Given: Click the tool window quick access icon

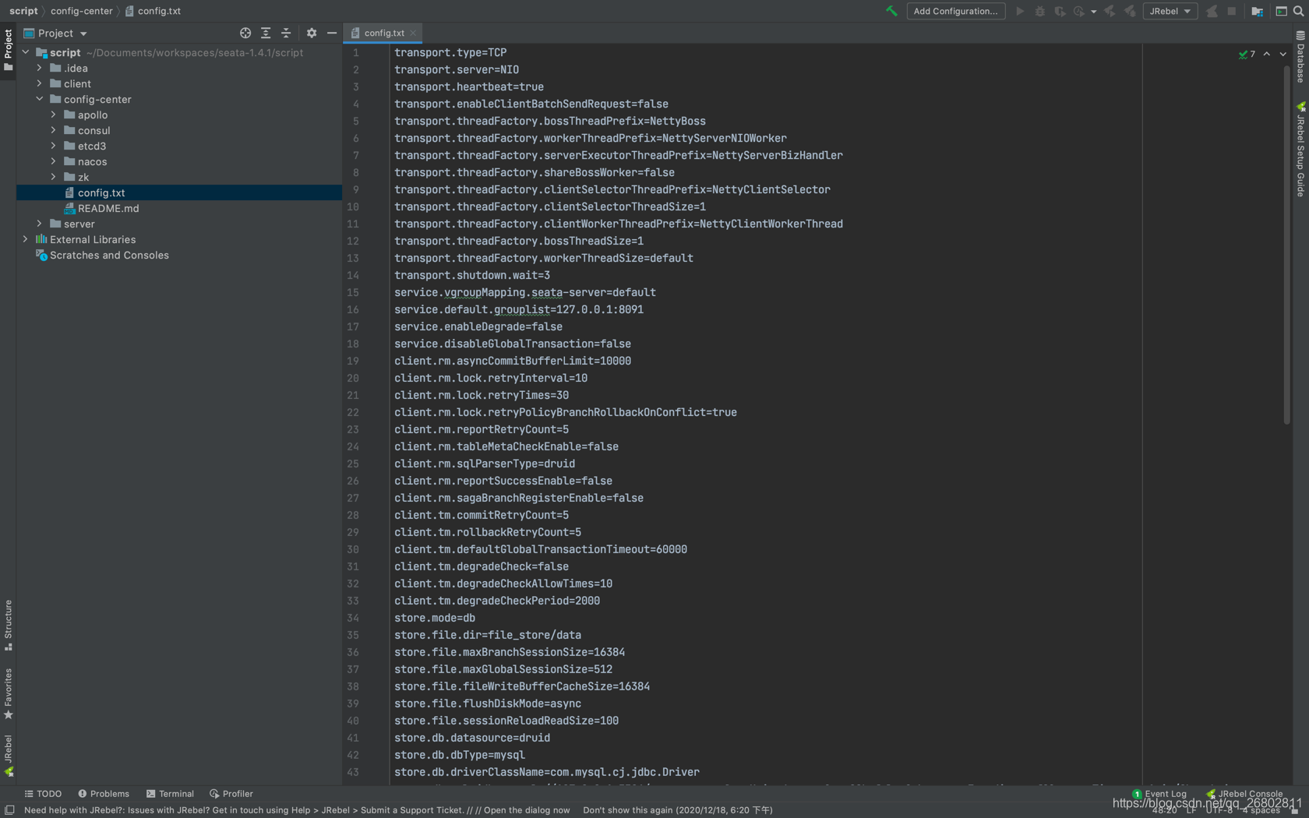Looking at the screenshot, I should coord(9,810).
